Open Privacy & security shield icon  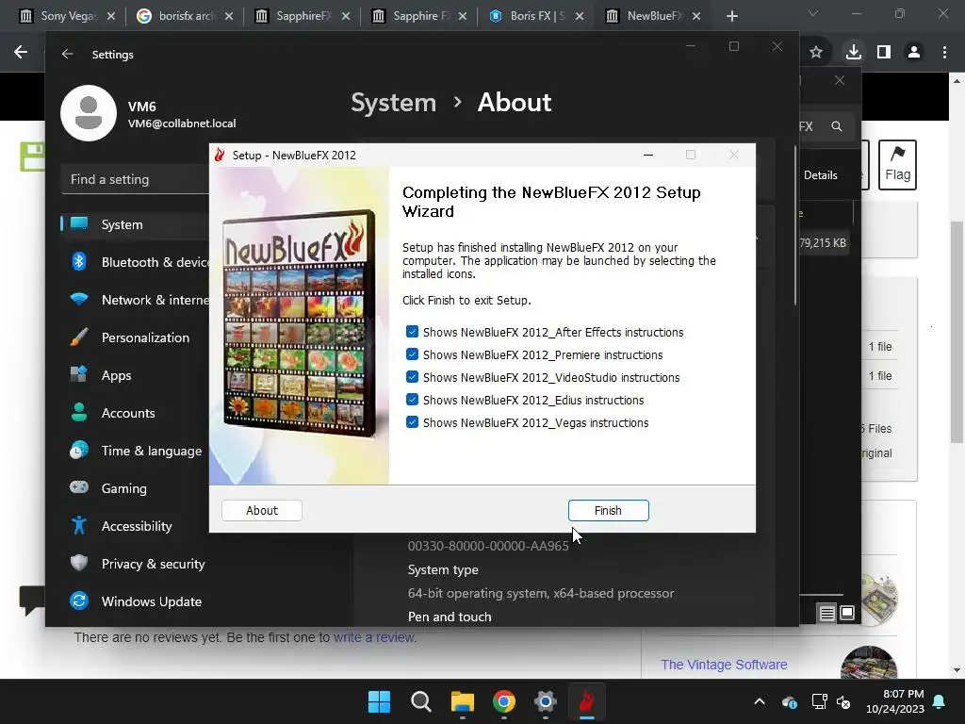(x=79, y=563)
